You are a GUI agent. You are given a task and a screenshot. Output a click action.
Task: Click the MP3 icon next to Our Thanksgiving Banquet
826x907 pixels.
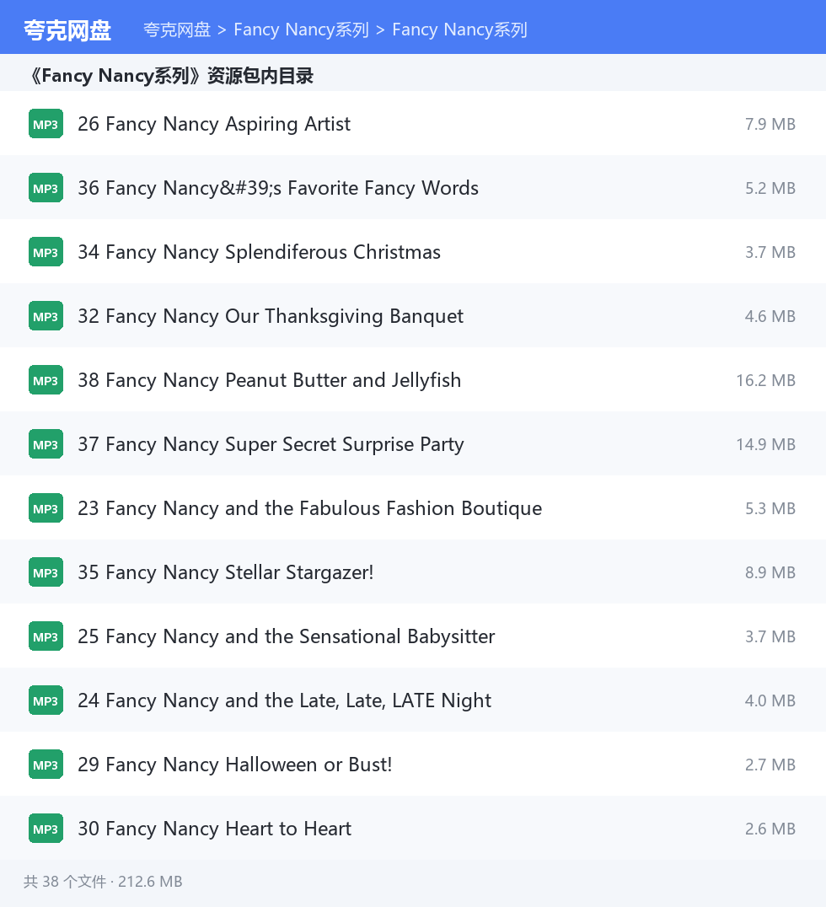click(x=46, y=316)
